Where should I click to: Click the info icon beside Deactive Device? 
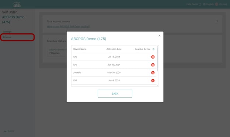pyautogui.click(x=153, y=49)
